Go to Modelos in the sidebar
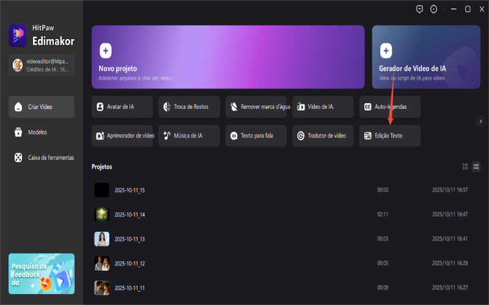The image size is (489, 305). [x=42, y=132]
